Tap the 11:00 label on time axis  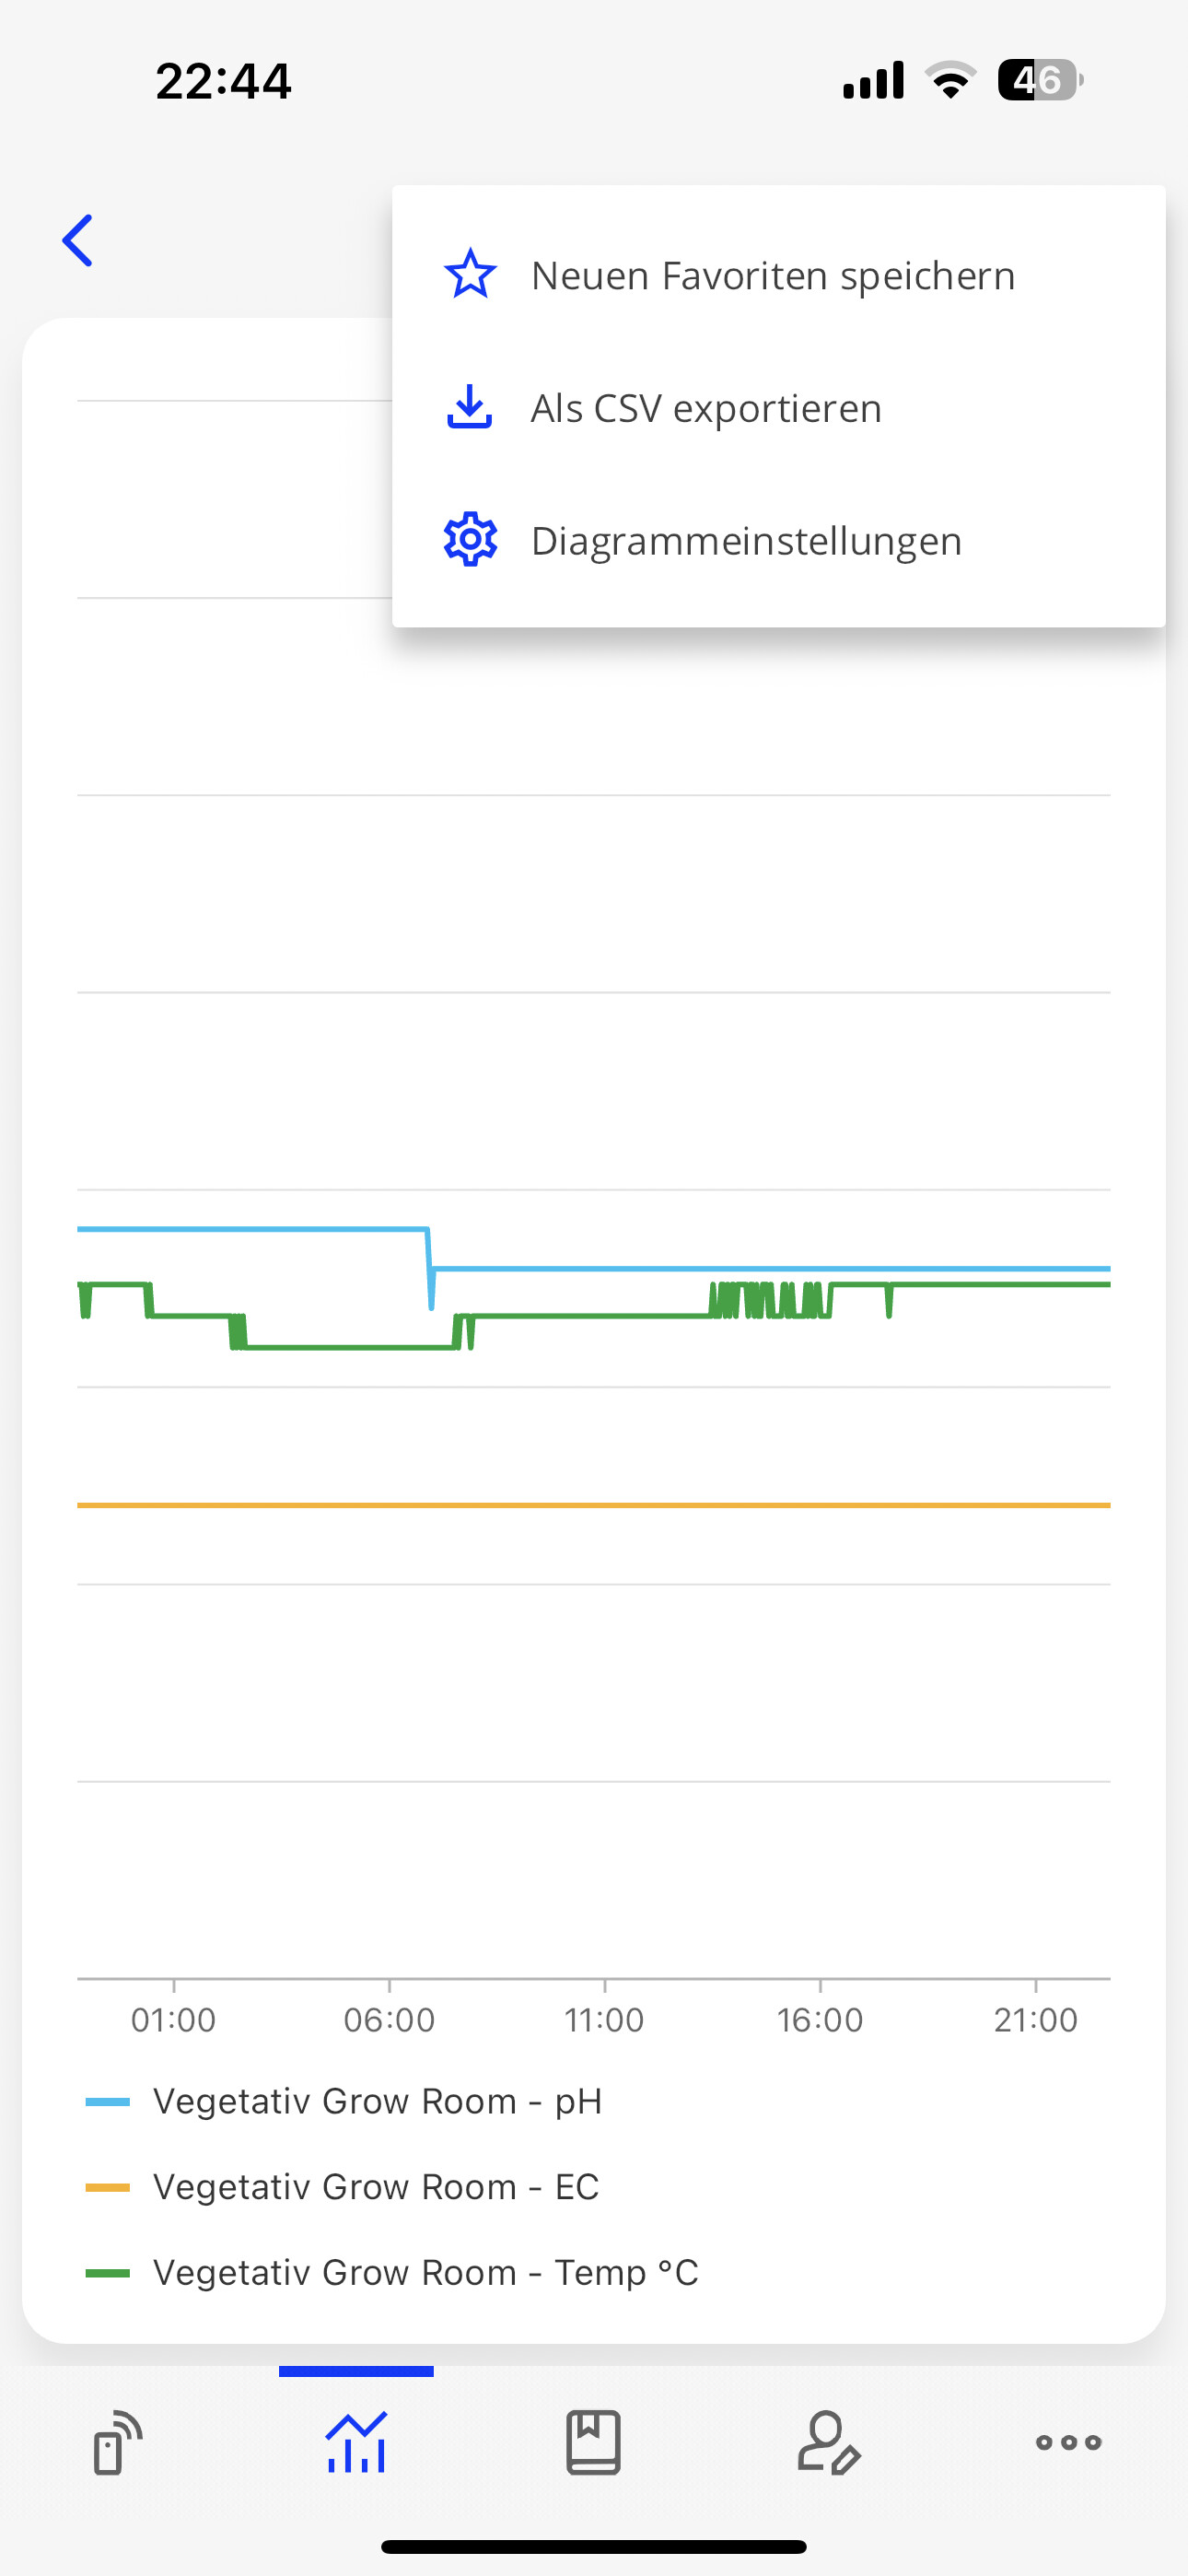coord(604,2020)
